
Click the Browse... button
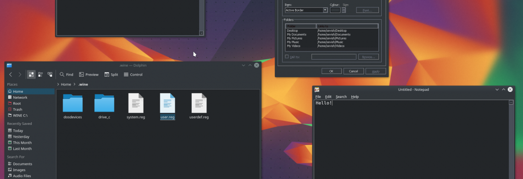[x=368, y=57]
